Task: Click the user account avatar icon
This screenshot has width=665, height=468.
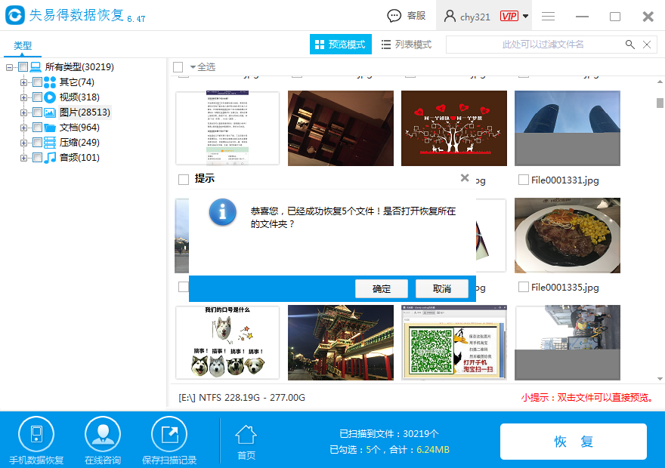Action: 450,16
